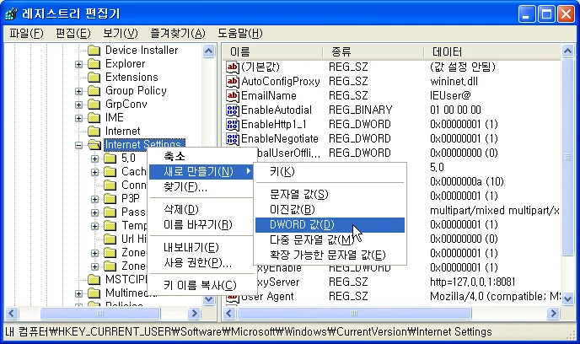This screenshot has width=580, height=344.
Task: Click the Internet folder icon
Action: [x=94, y=131]
